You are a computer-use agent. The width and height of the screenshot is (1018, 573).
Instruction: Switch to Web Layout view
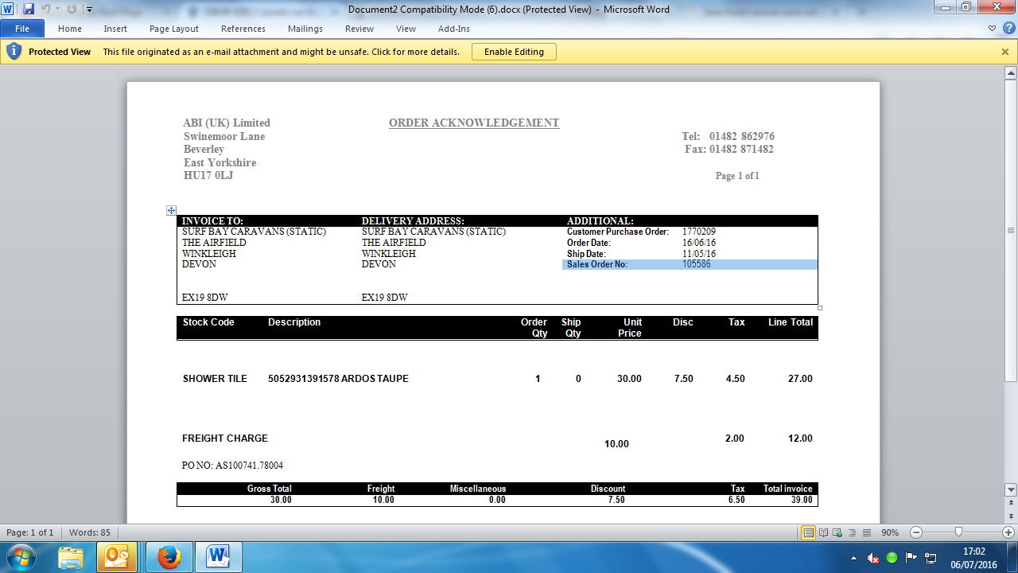tap(837, 532)
